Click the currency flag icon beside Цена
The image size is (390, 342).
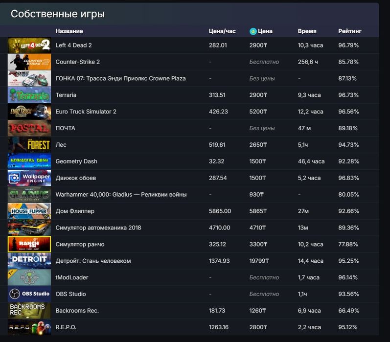coord(253,31)
